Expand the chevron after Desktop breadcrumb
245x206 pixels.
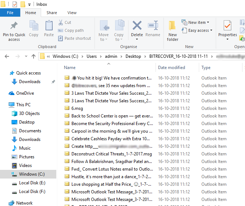pos(145,56)
